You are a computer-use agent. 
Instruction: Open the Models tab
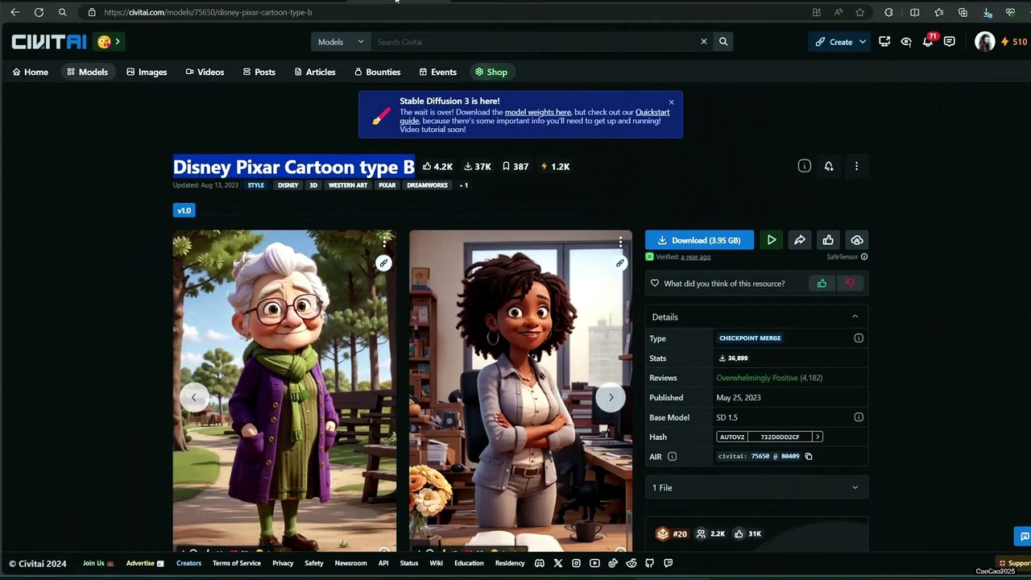(x=87, y=72)
